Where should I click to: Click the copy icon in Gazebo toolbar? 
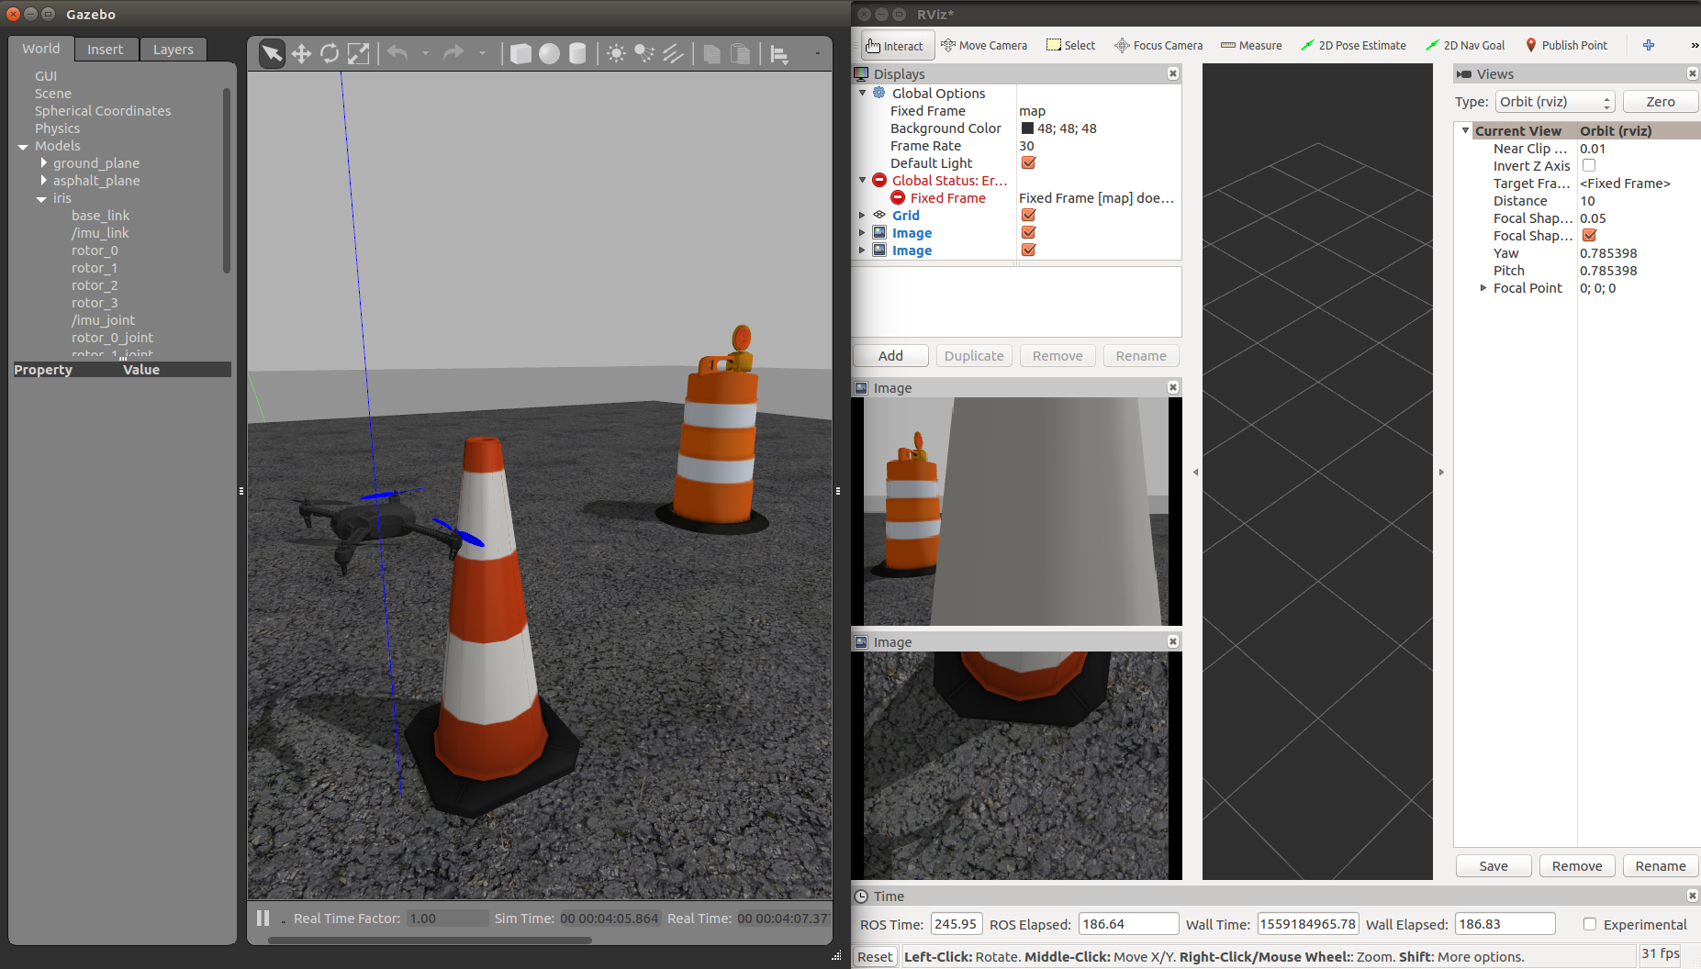711,53
